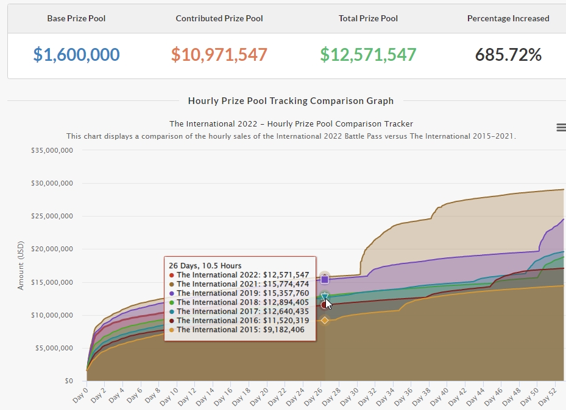Click the green dot for International 2018
The height and width of the screenshot is (410, 566).
click(x=172, y=302)
